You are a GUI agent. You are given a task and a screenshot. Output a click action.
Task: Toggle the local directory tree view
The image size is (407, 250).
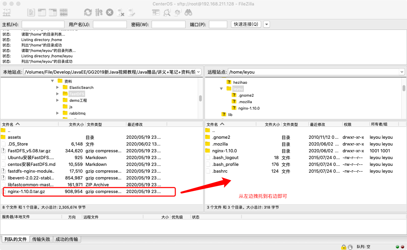(x=42, y=13)
